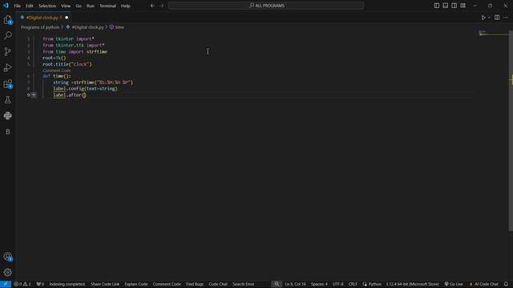The height and width of the screenshot is (288, 513).
Task: Click the zoom magnifier in status bar
Action: [x=277, y=284]
